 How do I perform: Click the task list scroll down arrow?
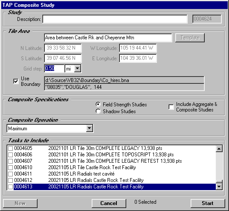point(219,186)
